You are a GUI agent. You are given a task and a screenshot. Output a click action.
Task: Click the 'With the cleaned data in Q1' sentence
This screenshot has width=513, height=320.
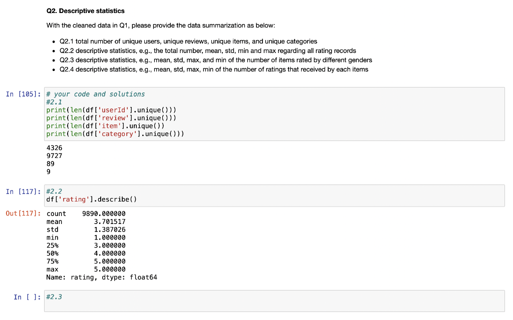[x=161, y=25]
